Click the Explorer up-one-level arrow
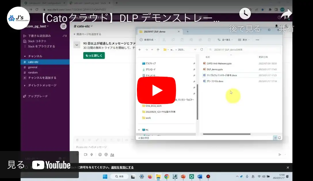Viewport: 313px width, 181px height. (x=158, y=49)
